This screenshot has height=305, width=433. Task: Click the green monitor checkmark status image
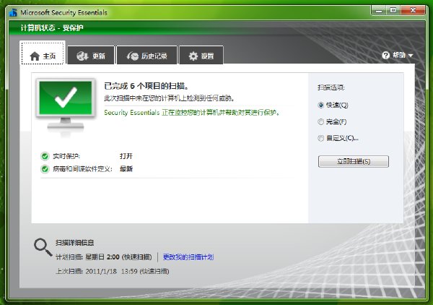pos(66,108)
